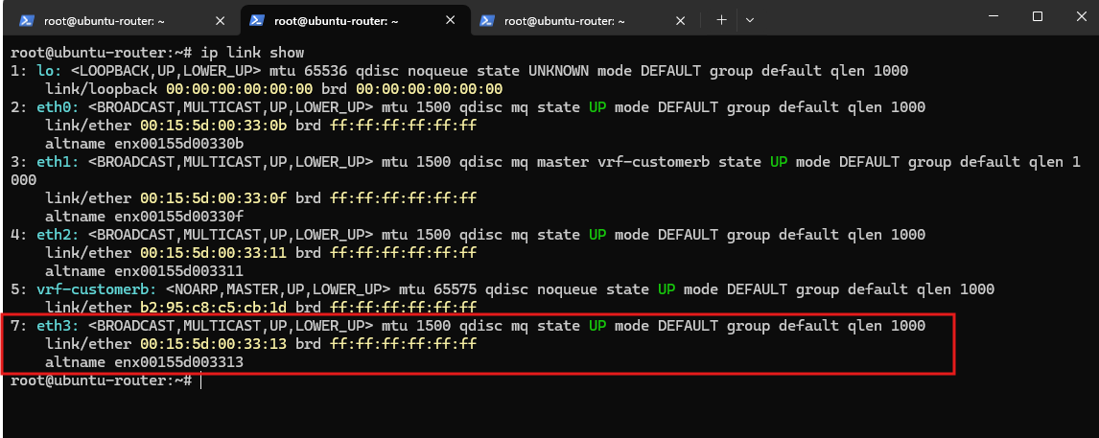Click the eth3 interface name in output
This screenshot has width=1099, height=438.
tap(58, 326)
